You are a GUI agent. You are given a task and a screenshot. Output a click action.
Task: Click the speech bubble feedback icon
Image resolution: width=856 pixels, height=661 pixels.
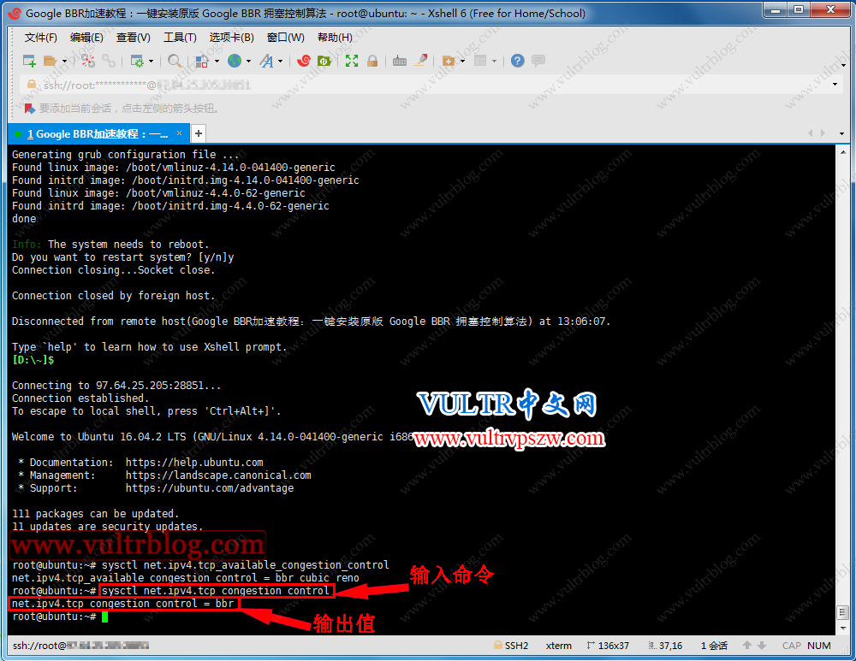tap(538, 61)
